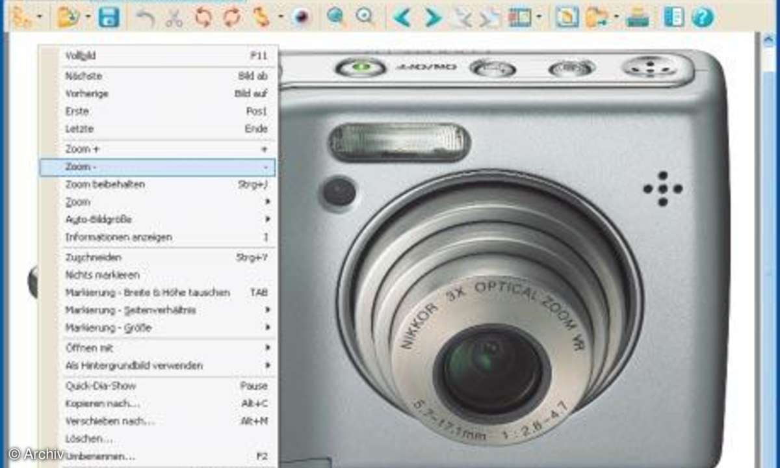
Task: Choose Zuschneiden from the context menu
Action: point(158,257)
